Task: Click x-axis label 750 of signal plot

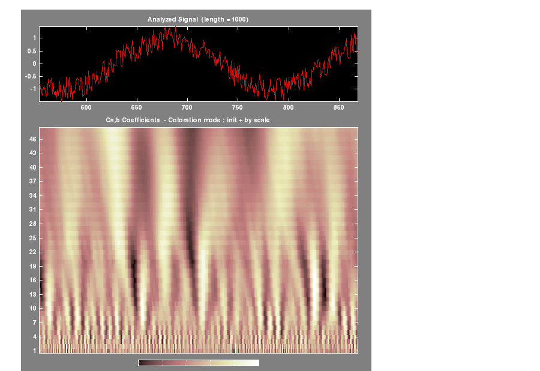Action: (237, 107)
